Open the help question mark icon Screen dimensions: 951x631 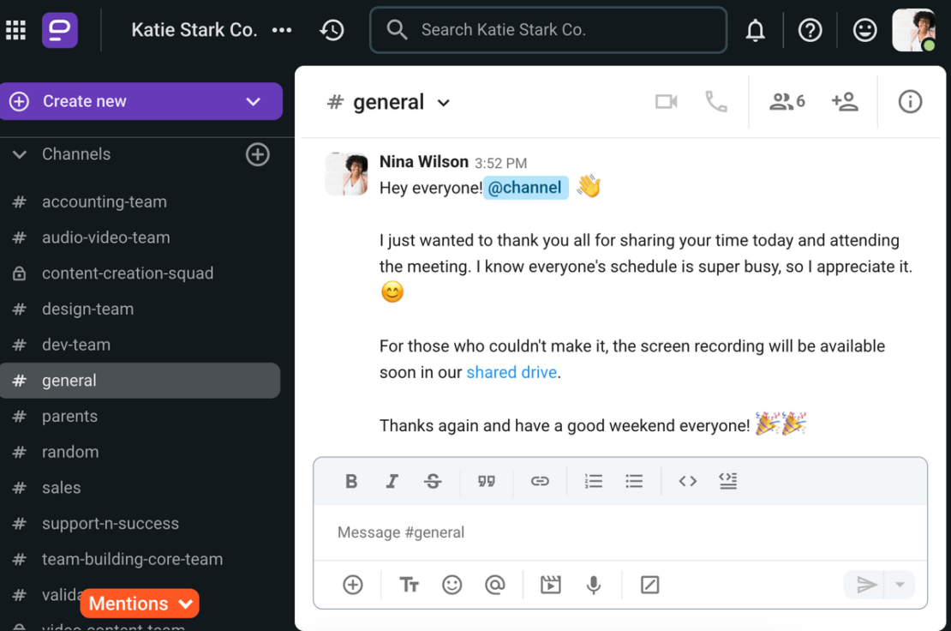(810, 31)
